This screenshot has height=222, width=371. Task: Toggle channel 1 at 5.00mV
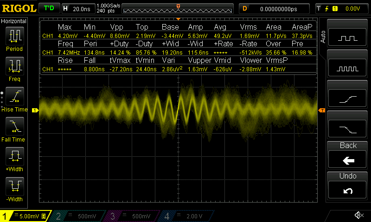click(x=26, y=216)
